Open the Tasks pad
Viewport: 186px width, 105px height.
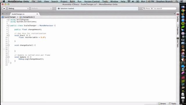(x=172, y=104)
